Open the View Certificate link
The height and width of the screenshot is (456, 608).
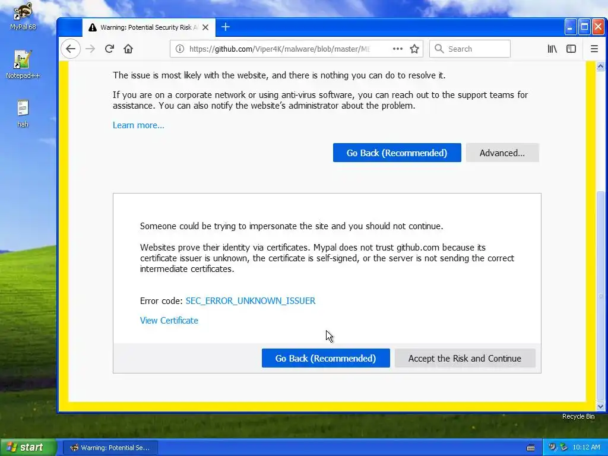[x=169, y=321]
